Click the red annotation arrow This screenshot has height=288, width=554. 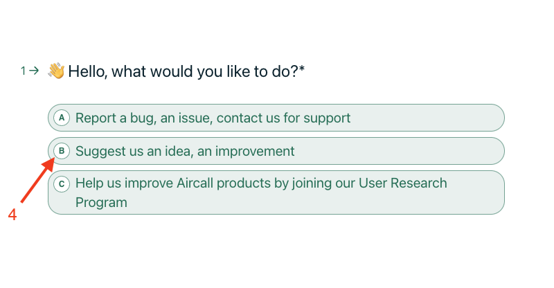point(37,180)
